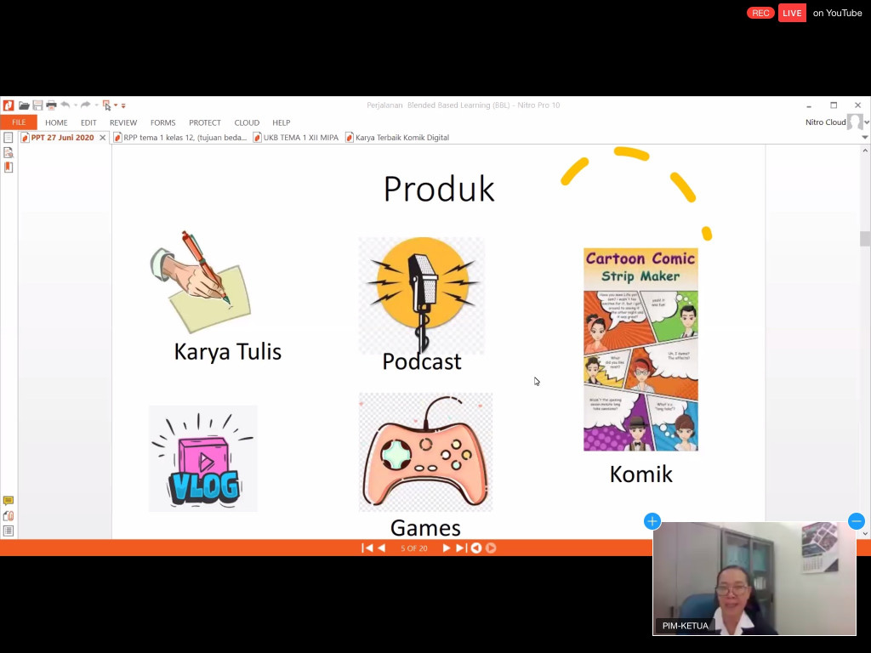Click the Print icon in quick access toolbar

tap(51, 105)
